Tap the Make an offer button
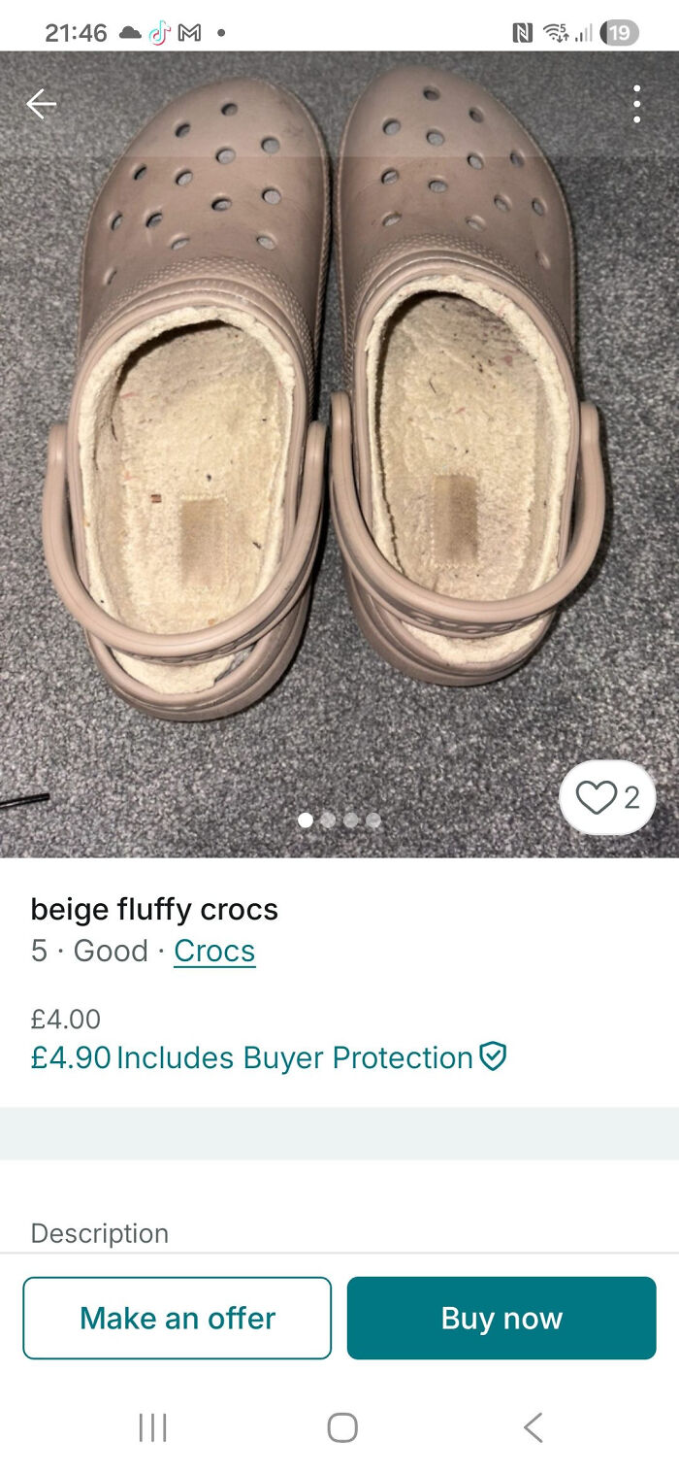The width and height of the screenshot is (679, 1473). click(x=177, y=1318)
